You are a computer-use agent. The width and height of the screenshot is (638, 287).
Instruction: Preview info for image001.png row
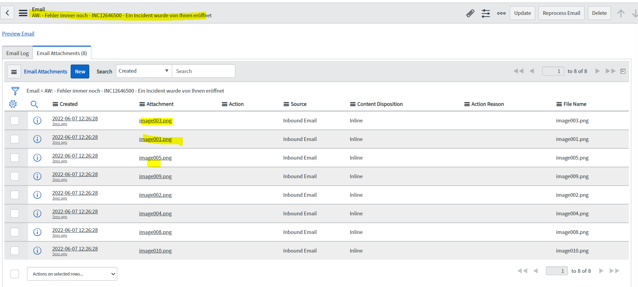pos(37,139)
